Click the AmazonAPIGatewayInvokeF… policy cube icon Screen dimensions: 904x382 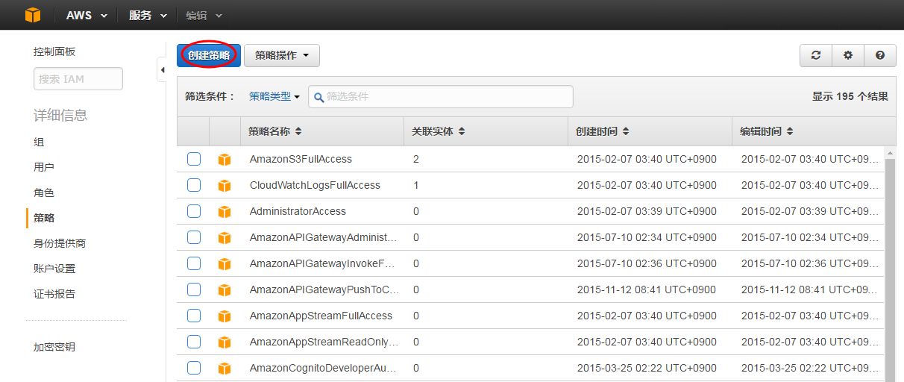coord(225,264)
